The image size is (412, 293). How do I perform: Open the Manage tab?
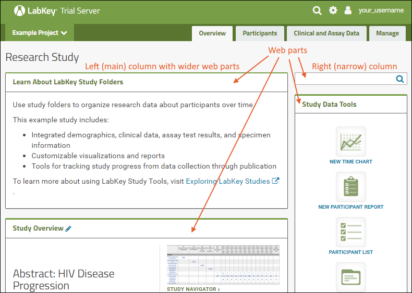point(387,34)
